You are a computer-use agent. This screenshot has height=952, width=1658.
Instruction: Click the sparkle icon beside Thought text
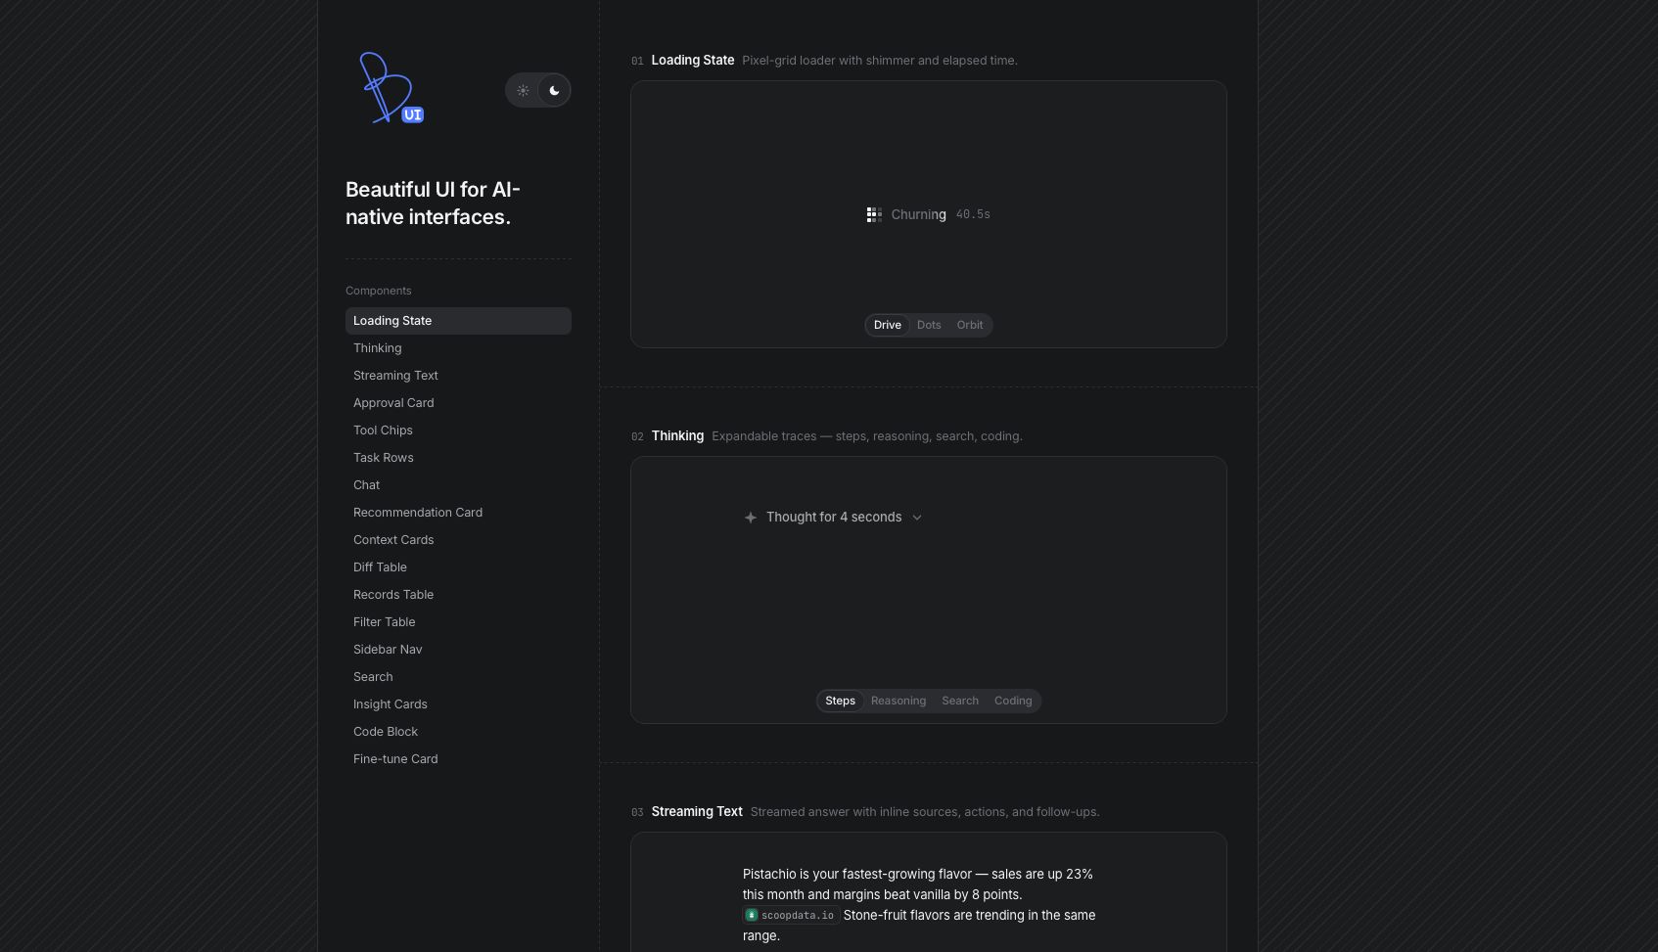click(751, 518)
